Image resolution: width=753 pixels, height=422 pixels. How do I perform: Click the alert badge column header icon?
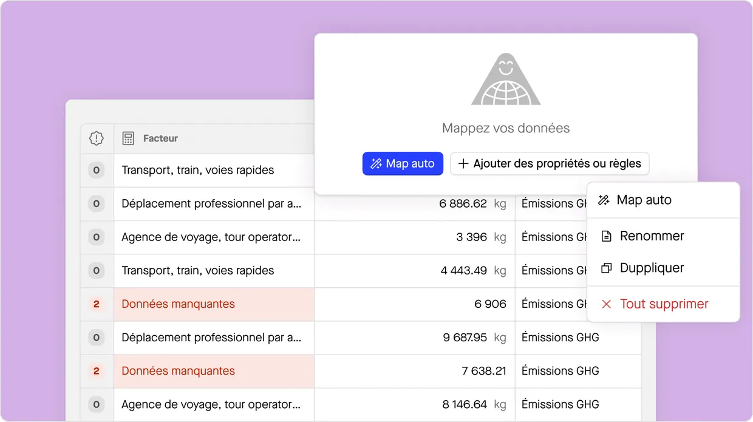coord(97,138)
